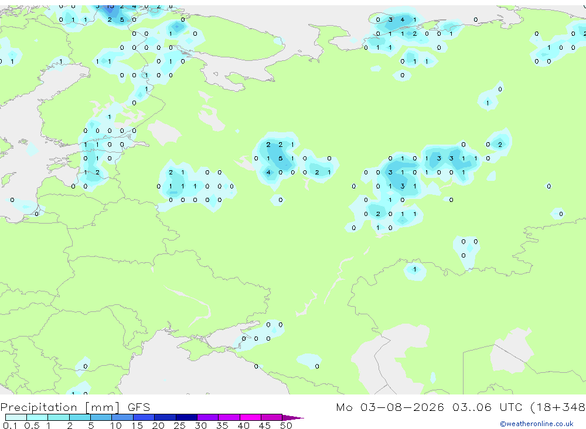Image resolution: width=586 pixels, height=429 pixels.
Task: Open the weatheronline.co.uk copyright link
Action: coord(537,424)
